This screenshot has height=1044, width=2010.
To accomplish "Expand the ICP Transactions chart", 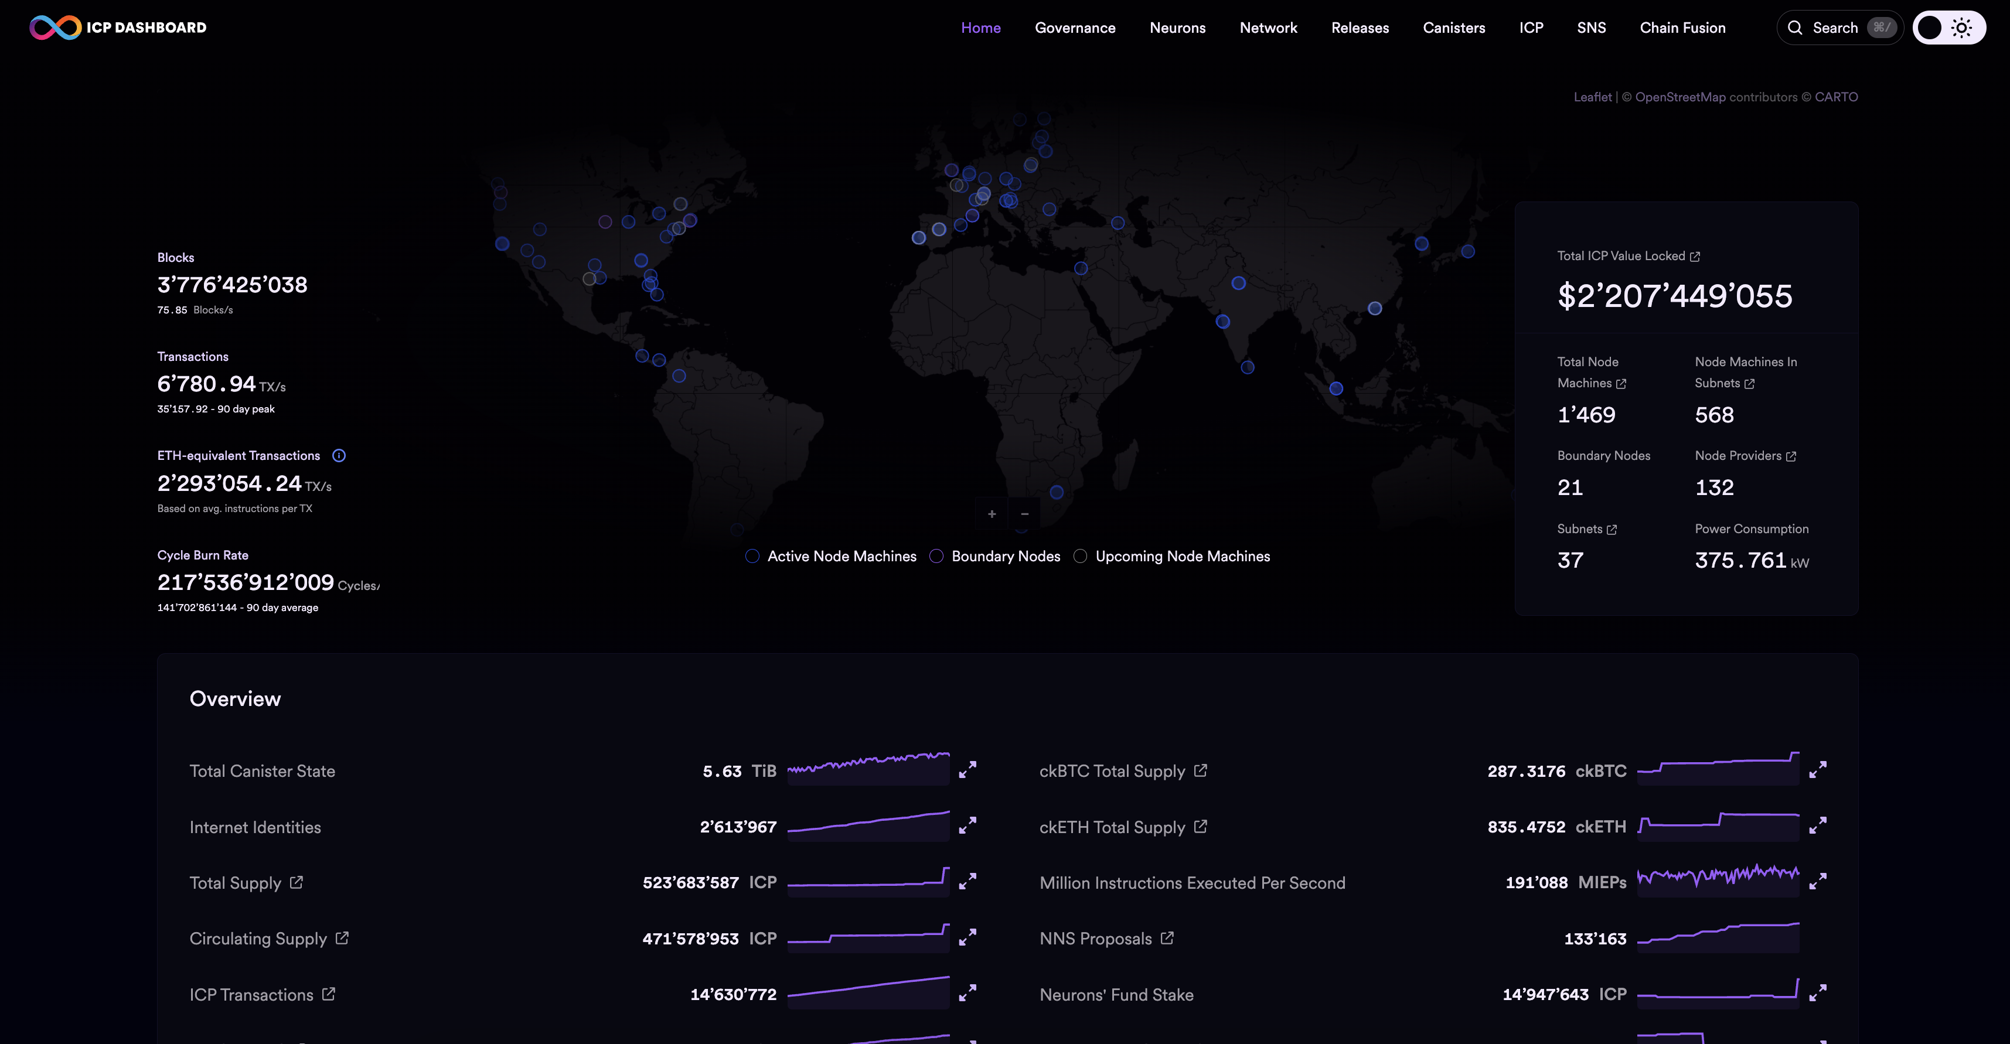I will 966,994.
